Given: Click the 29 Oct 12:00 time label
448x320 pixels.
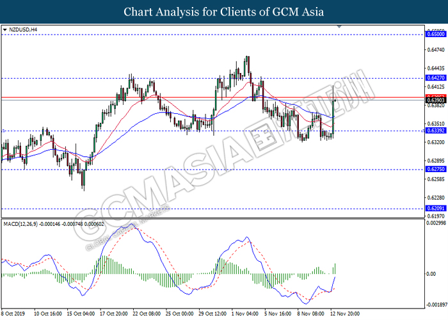Looking at the screenshot, I should (x=212, y=314).
